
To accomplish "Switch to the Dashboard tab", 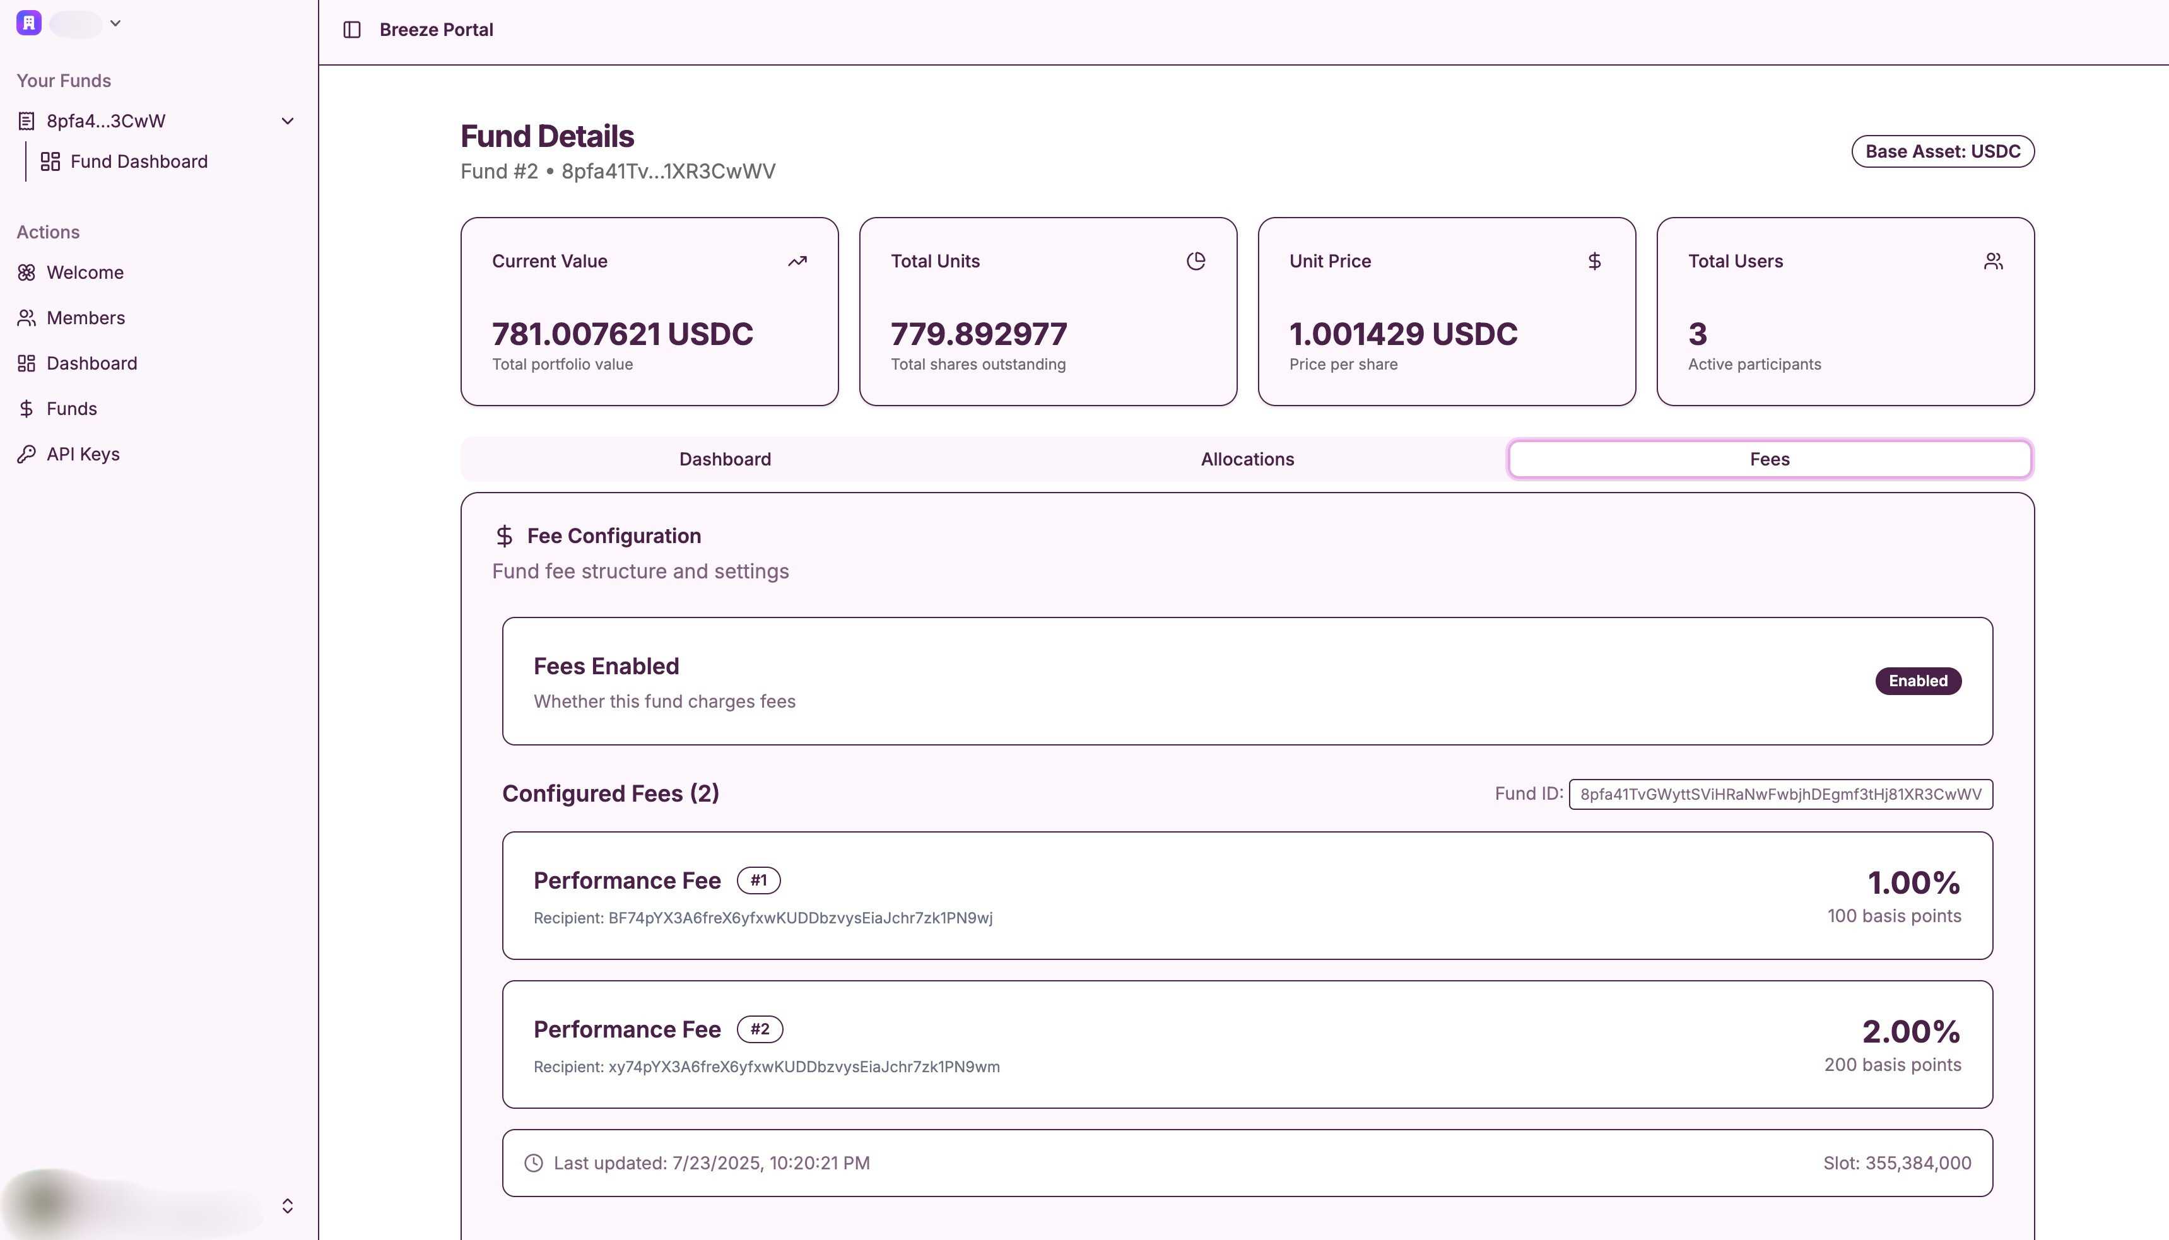I will (x=725, y=458).
